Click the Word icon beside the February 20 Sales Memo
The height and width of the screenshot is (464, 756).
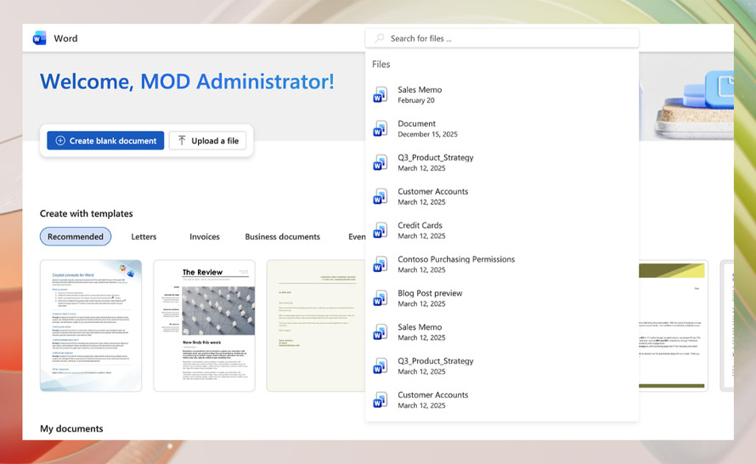[381, 94]
